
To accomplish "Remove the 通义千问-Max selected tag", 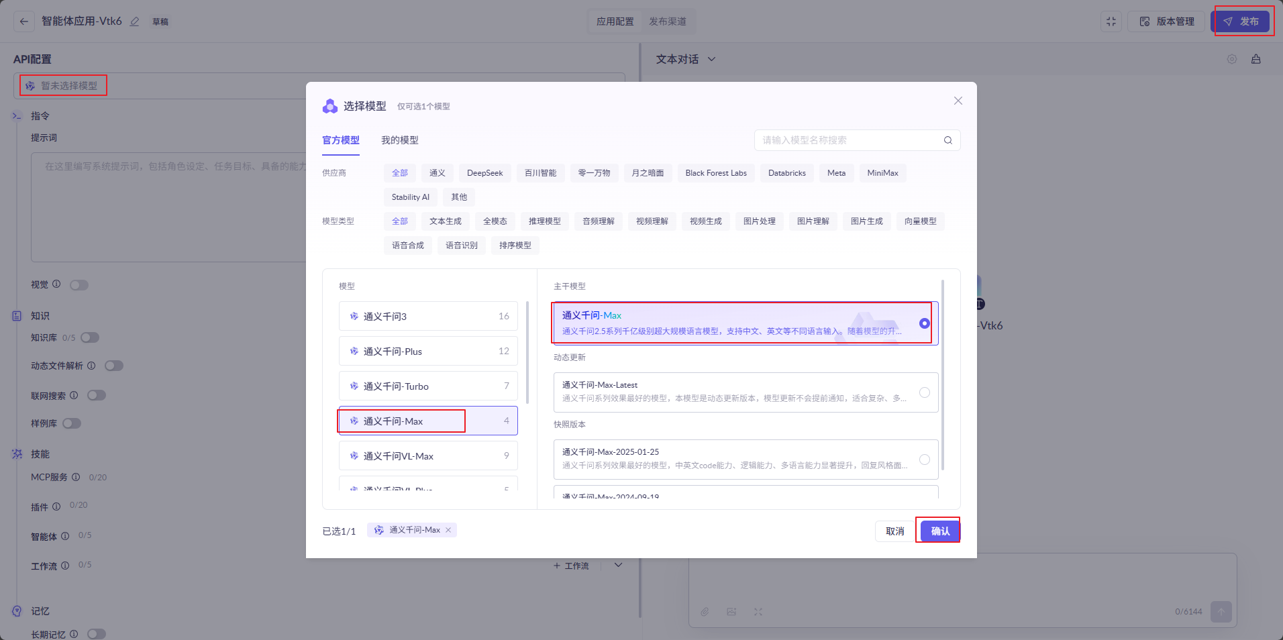I will (448, 530).
